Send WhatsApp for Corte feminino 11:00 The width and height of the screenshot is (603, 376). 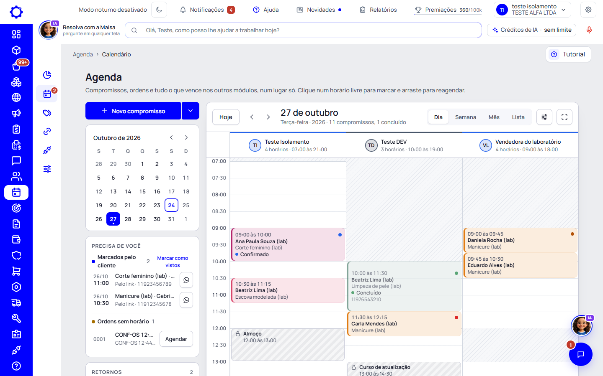(186, 280)
